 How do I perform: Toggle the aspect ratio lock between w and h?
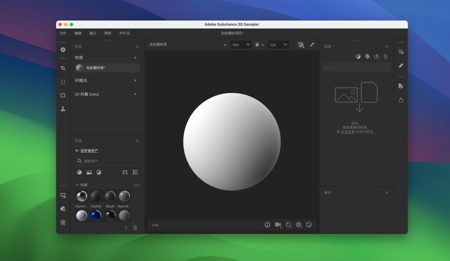pyautogui.click(x=257, y=44)
